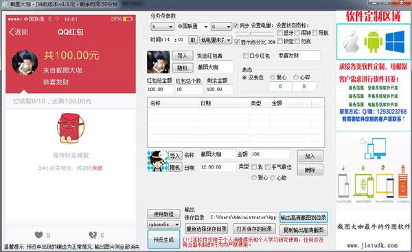412x252 pixels.
Task: Click the Windows logo in customization area
Action: [x=395, y=42]
